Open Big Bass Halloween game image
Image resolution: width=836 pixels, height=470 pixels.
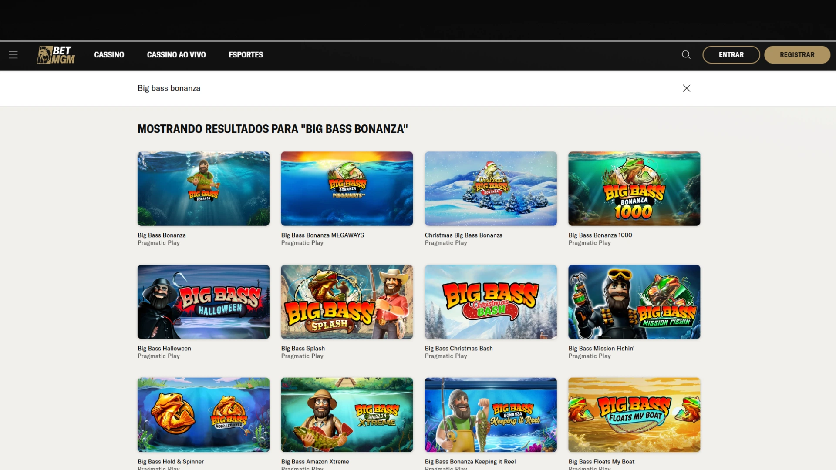point(203,302)
